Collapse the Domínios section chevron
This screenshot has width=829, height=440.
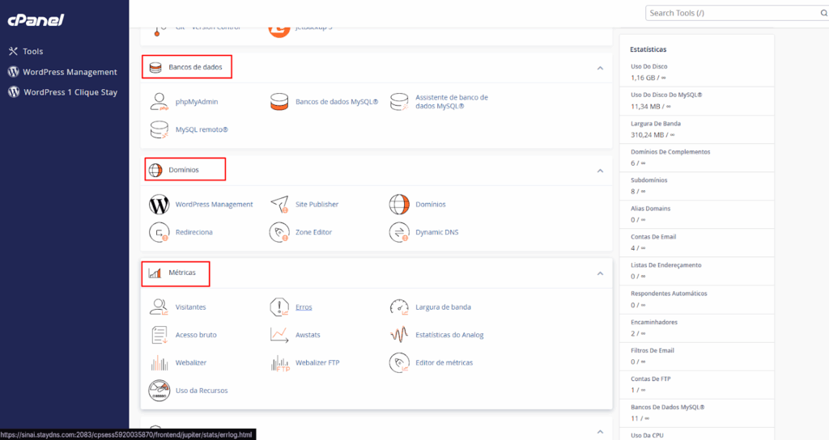tap(600, 171)
